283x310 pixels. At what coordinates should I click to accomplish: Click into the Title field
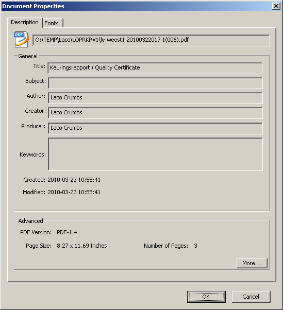coord(155,68)
